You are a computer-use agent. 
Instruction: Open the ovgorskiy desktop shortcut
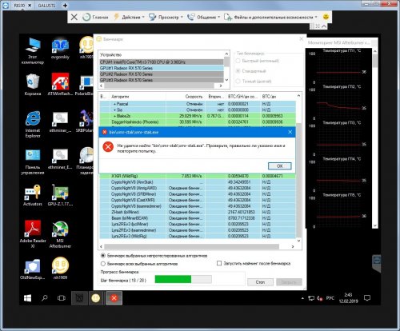60,49
